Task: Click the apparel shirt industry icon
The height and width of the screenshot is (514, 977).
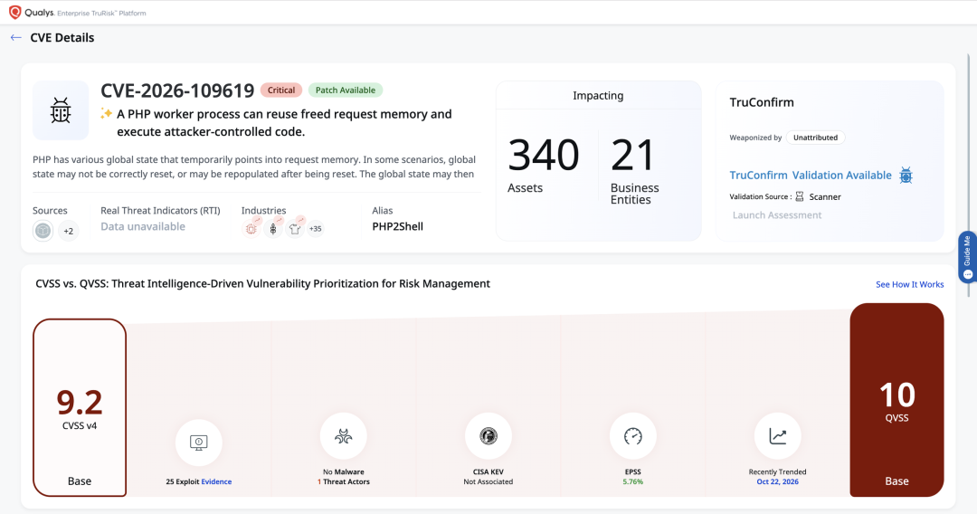Action: (295, 229)
